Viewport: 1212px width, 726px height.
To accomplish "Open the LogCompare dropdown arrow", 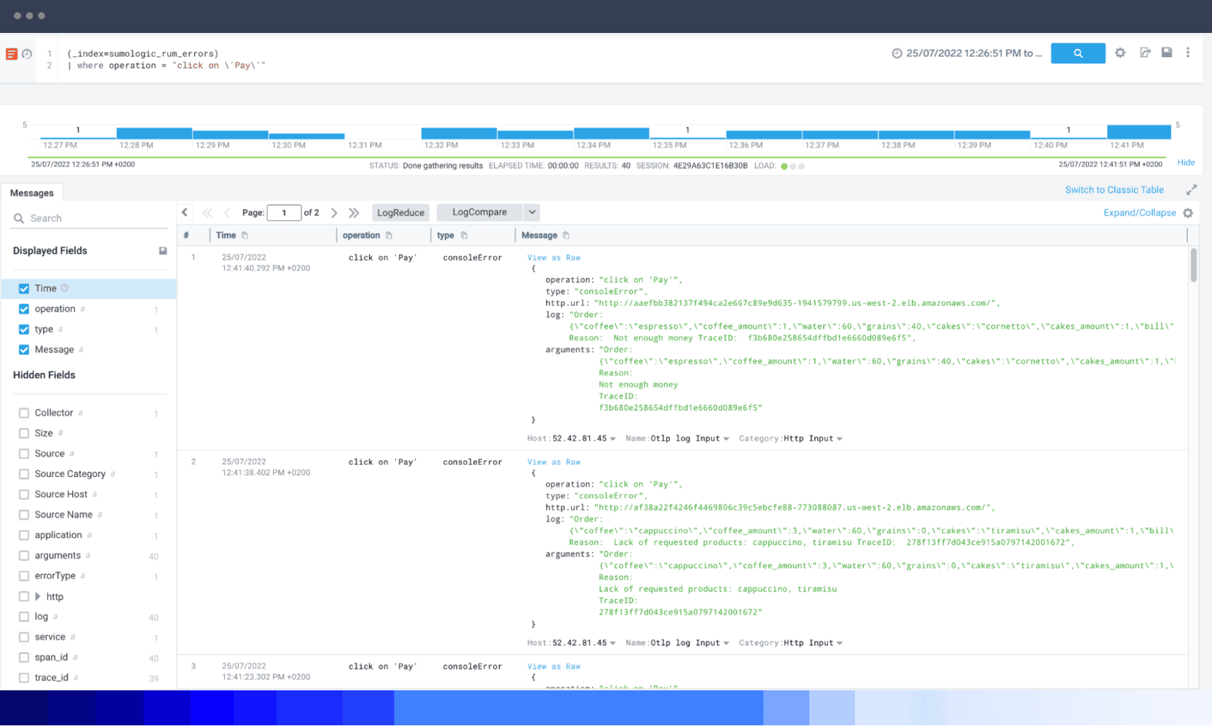I will 532,213.
